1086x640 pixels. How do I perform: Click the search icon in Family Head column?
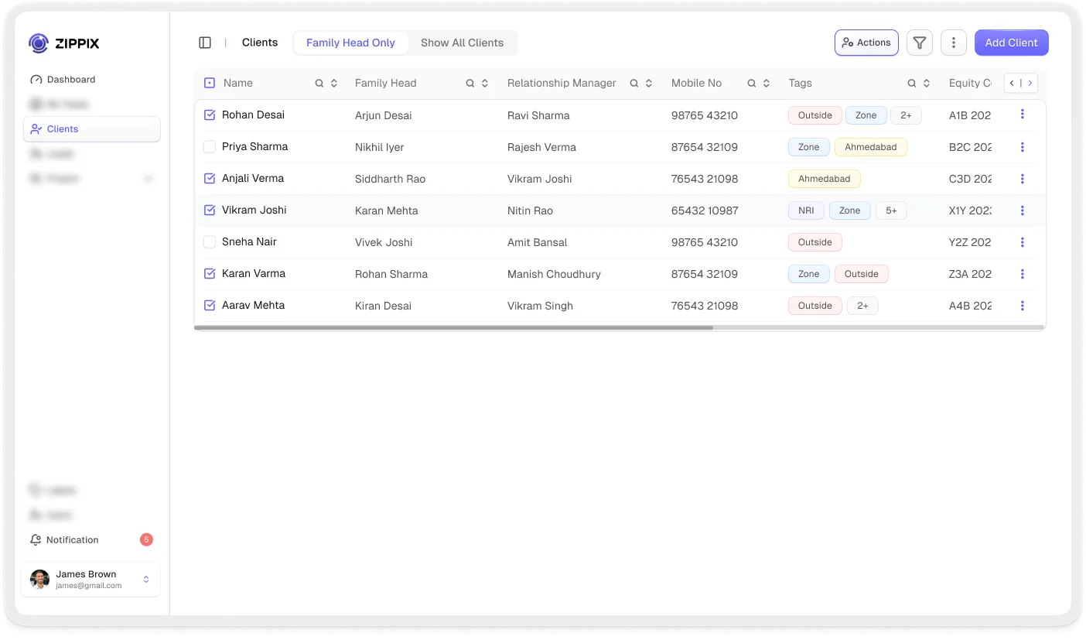coord(469,83)
